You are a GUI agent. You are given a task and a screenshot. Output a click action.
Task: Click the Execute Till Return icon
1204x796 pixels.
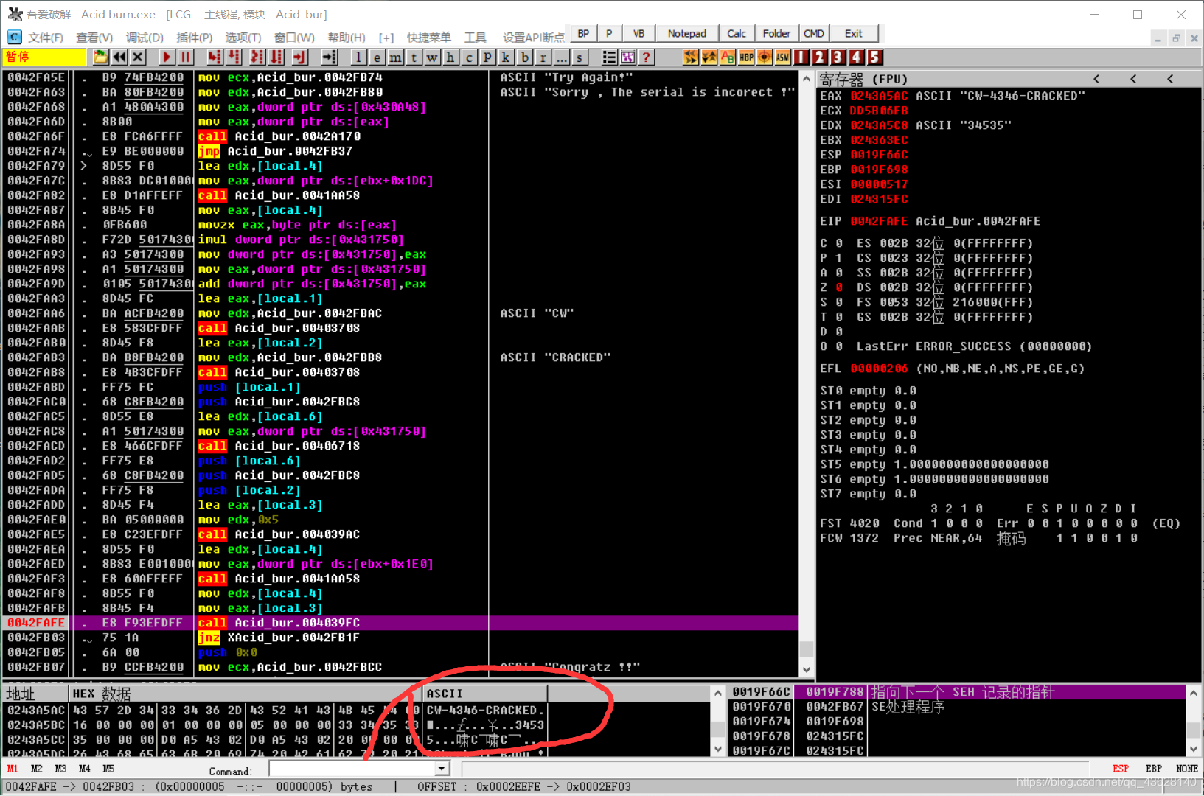coord(299,57)
